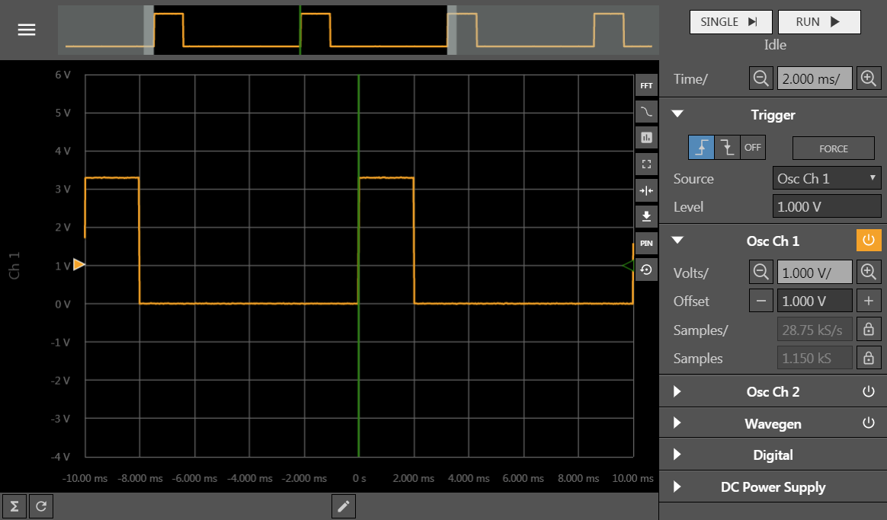The width and height of the screenshot is (887, 520).
Task: Expand the Osc Ch 2 section
Action: [x=677, y=391]
